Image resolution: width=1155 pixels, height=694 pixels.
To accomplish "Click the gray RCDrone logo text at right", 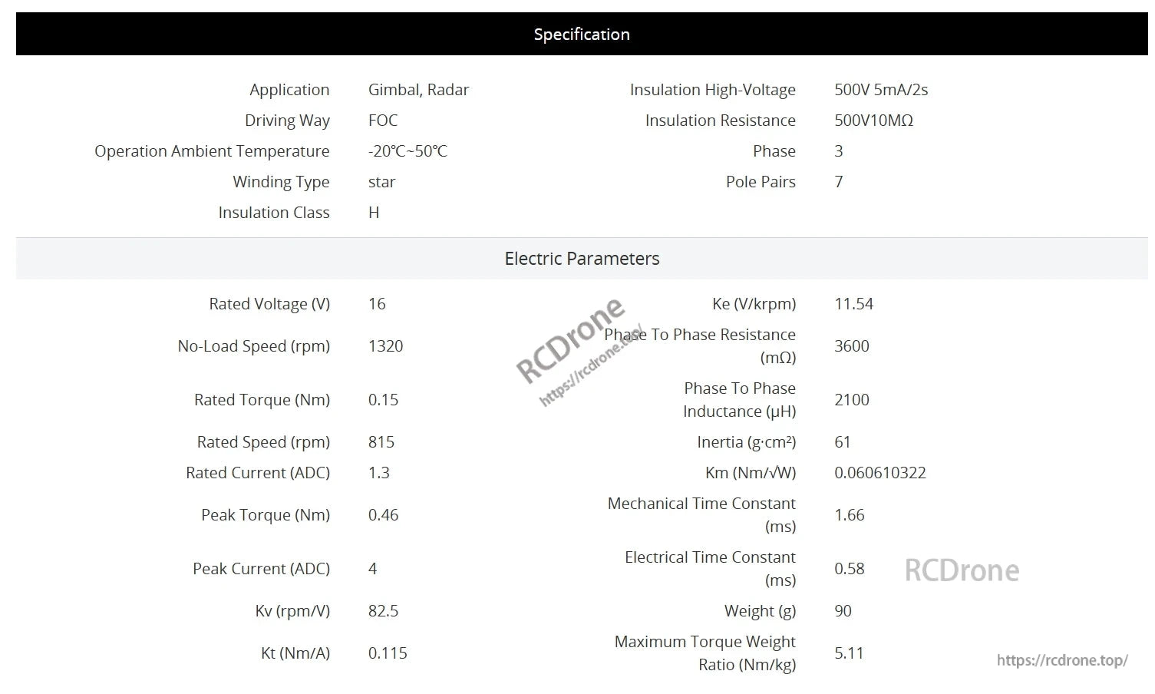I will (x=962, y=570).
